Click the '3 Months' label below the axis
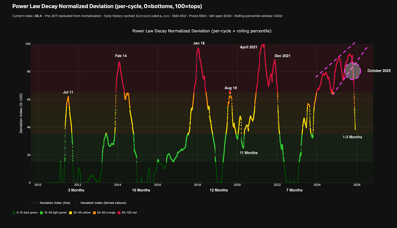This screenshot has height=228, width=397. [76, 190]
